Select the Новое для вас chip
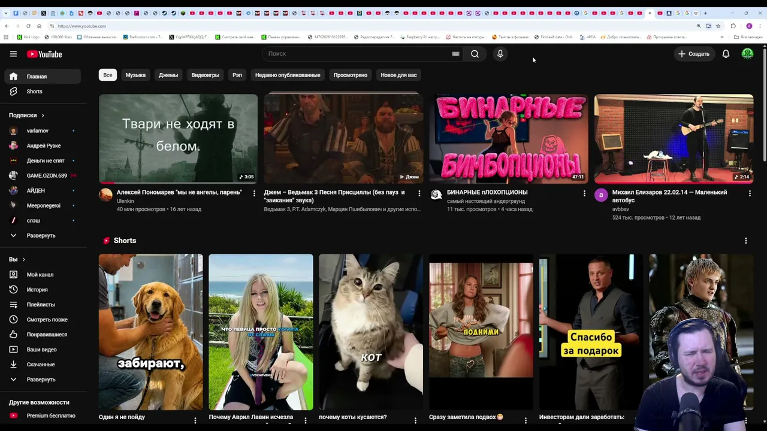This screenshot has width=767, height=431. (x=398, y=75)
